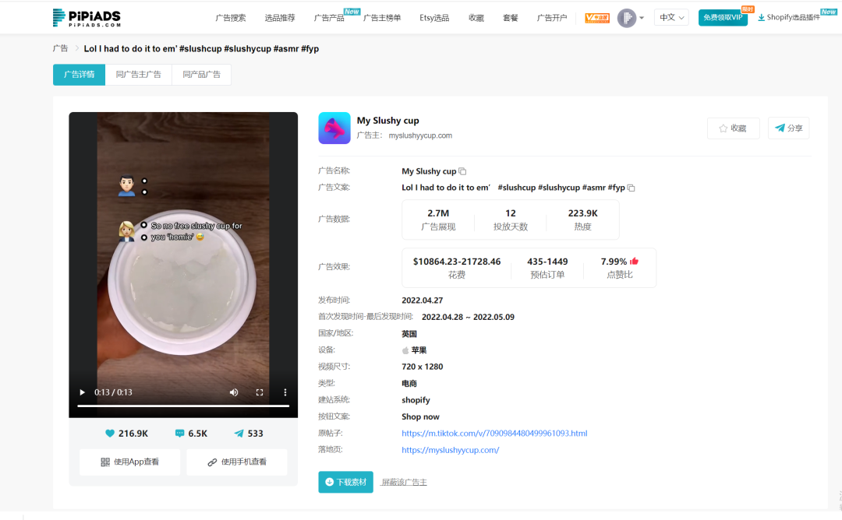The height and width of the screenshot is (520, 842).
Task: Open 广告开户 in top navigation
Action: 552,18
